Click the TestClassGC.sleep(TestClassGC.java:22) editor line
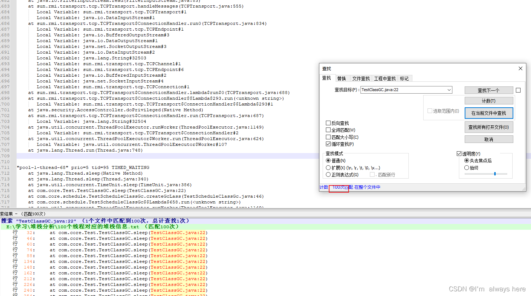 point(107,190)
